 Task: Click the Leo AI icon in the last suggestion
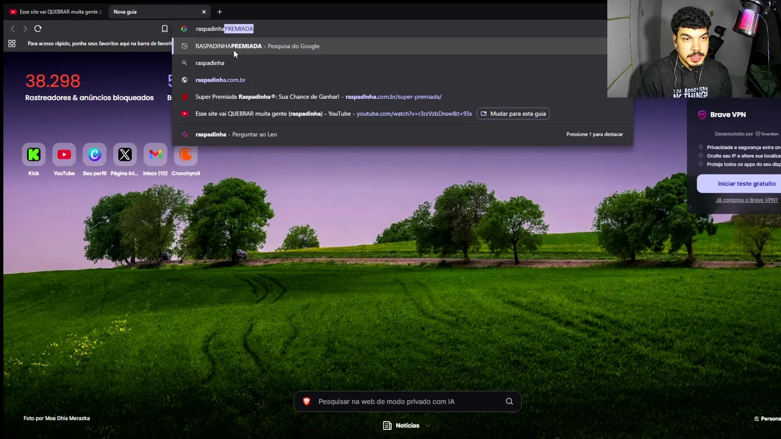[184, 134]
